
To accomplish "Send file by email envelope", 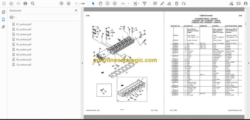I will point(238,4).
